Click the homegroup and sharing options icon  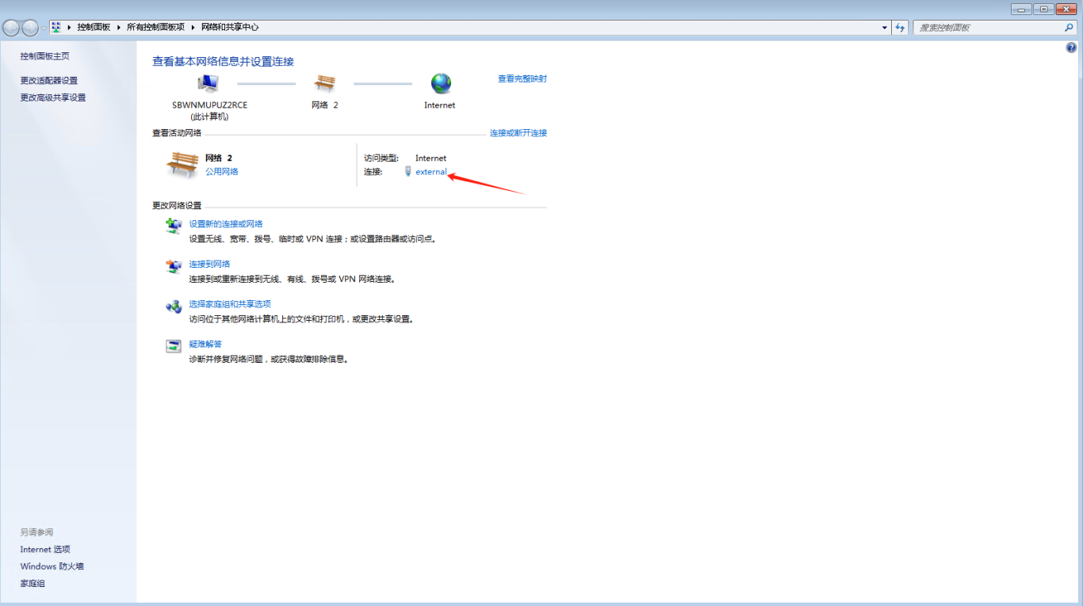point(174,307)
